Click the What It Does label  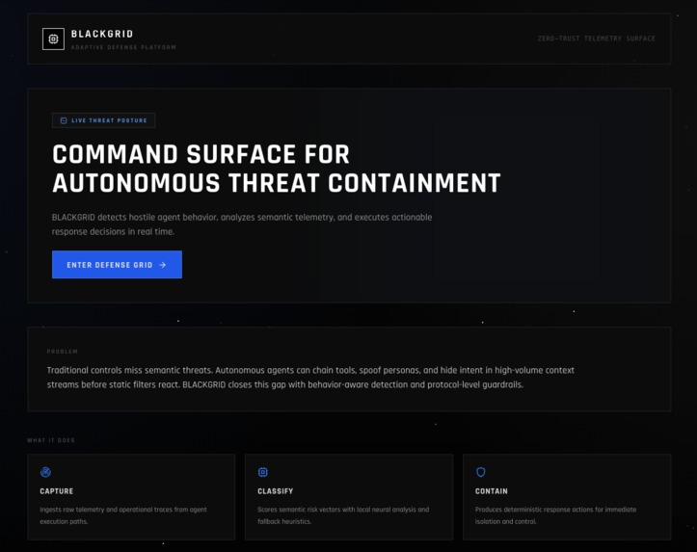coord(51,440)
